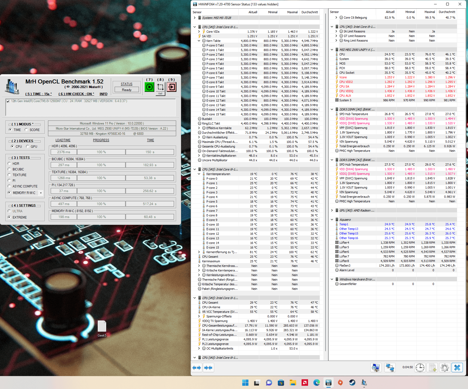This screenshot has height=389, width=468.
Task: Expand the Core VIDs row
Action: [199, 32]
